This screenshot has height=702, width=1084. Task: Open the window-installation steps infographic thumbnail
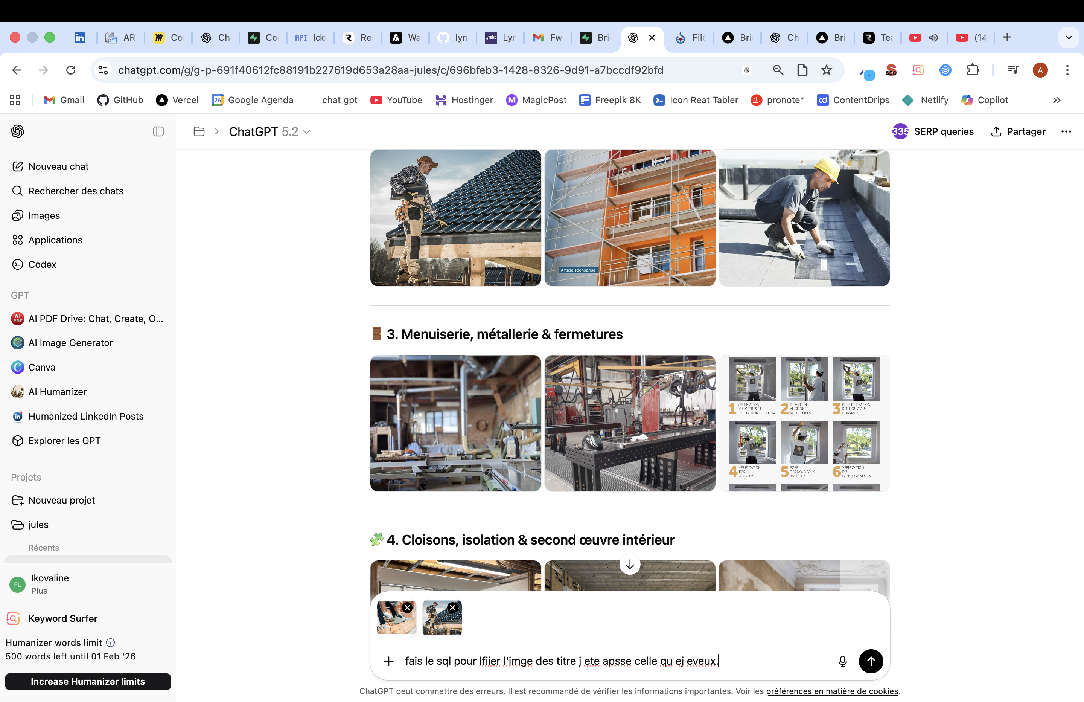coord(804,423)
